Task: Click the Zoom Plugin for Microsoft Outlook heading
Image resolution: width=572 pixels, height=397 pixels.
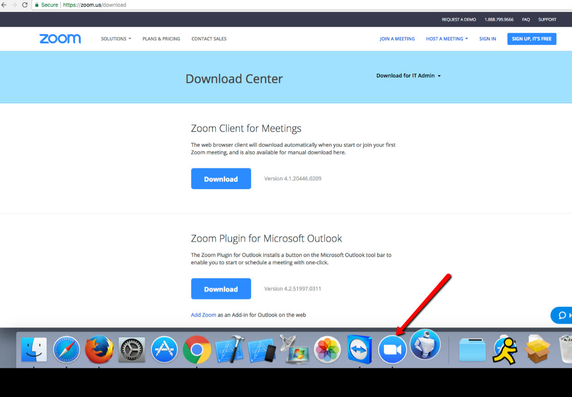Action: (267, 238)
